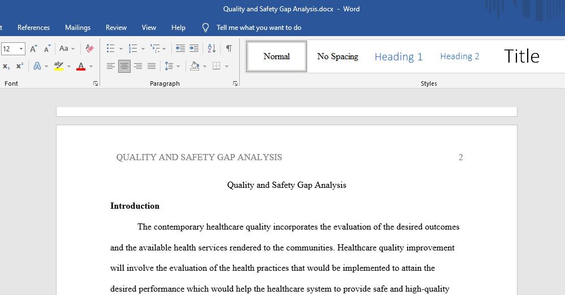Align text left
This screenshot has width=565, height=295.
111,66
